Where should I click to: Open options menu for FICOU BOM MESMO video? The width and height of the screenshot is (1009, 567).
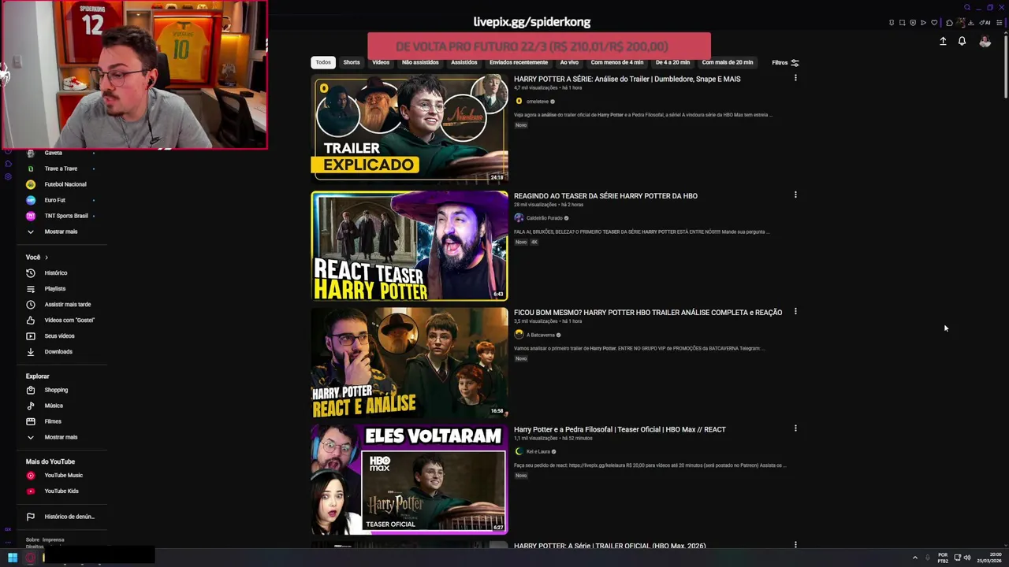point(795,312)
